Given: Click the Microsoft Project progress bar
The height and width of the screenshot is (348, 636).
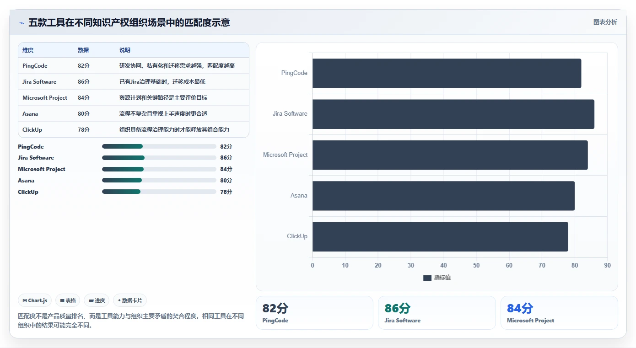Looking at the screenshot, I should coord(159,169).
